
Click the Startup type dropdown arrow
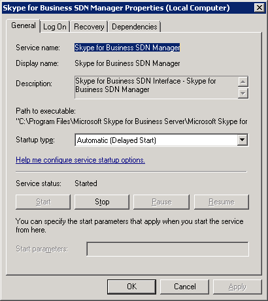(x=243, y=140)
